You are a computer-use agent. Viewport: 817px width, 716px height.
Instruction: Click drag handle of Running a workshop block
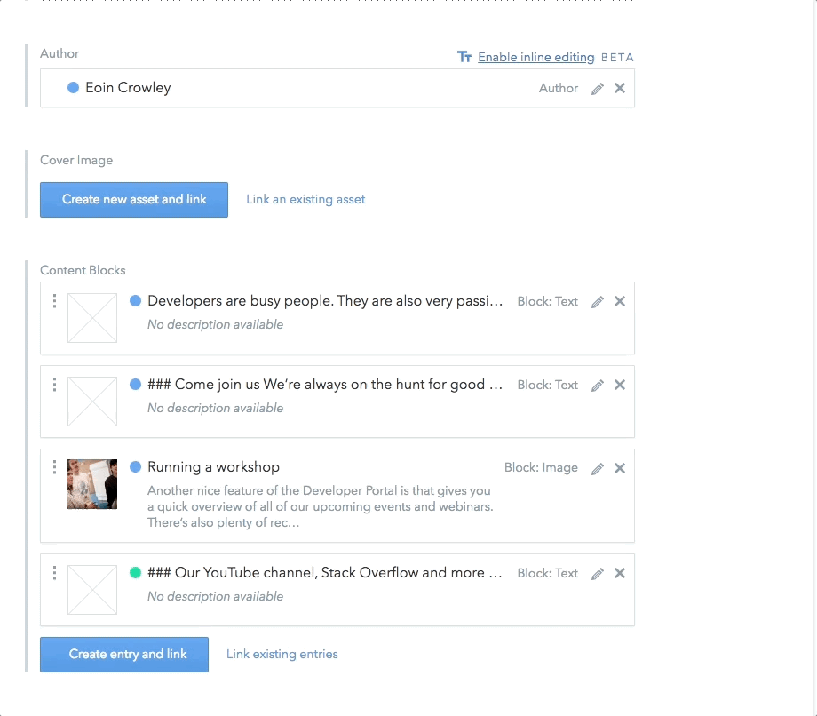point(54,467)
